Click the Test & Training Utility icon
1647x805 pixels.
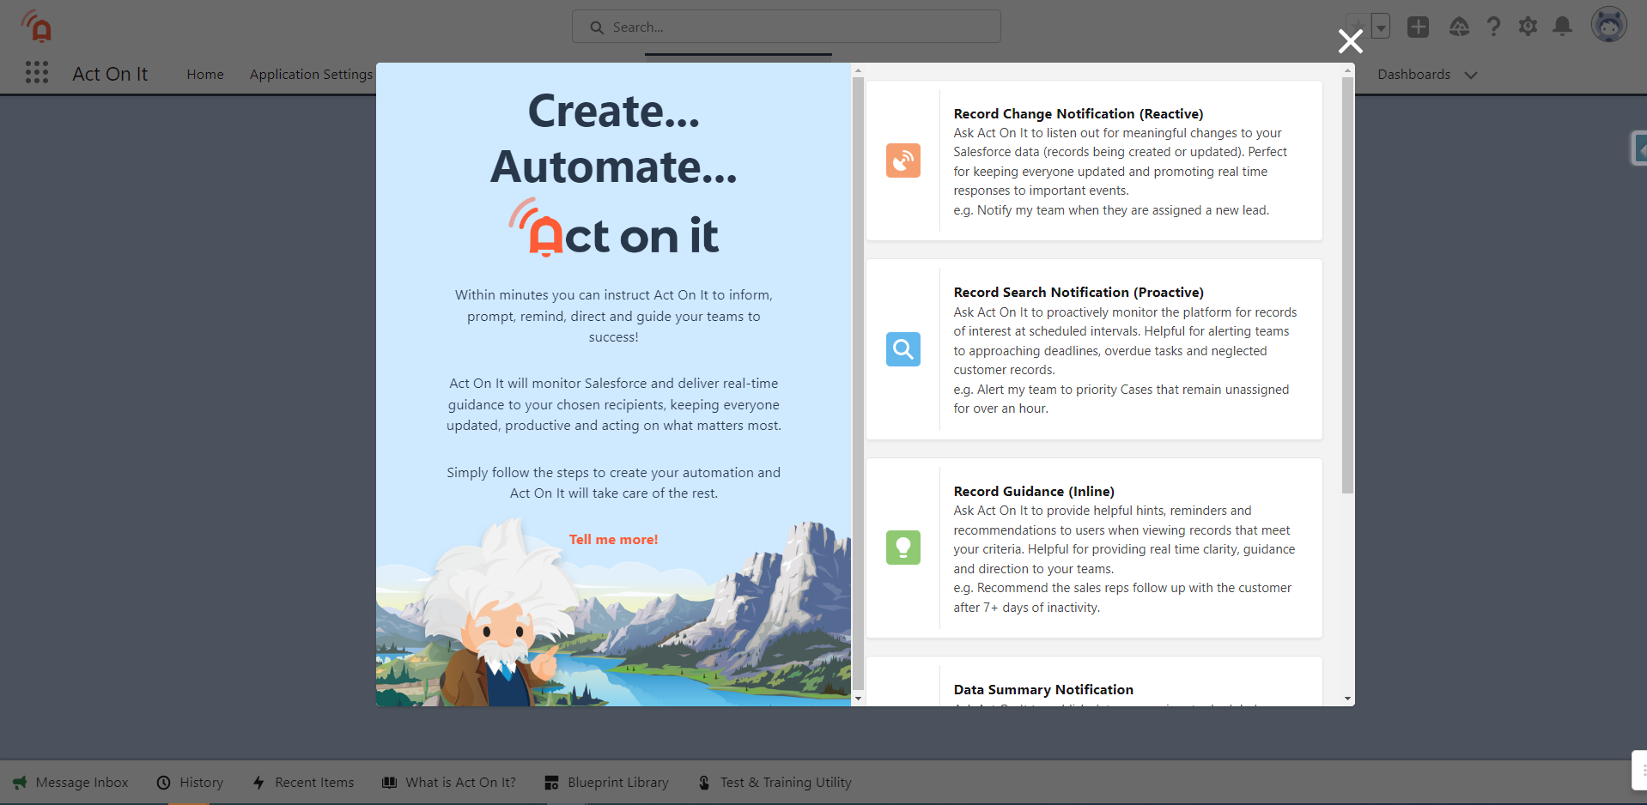click(x=704, y=783)
